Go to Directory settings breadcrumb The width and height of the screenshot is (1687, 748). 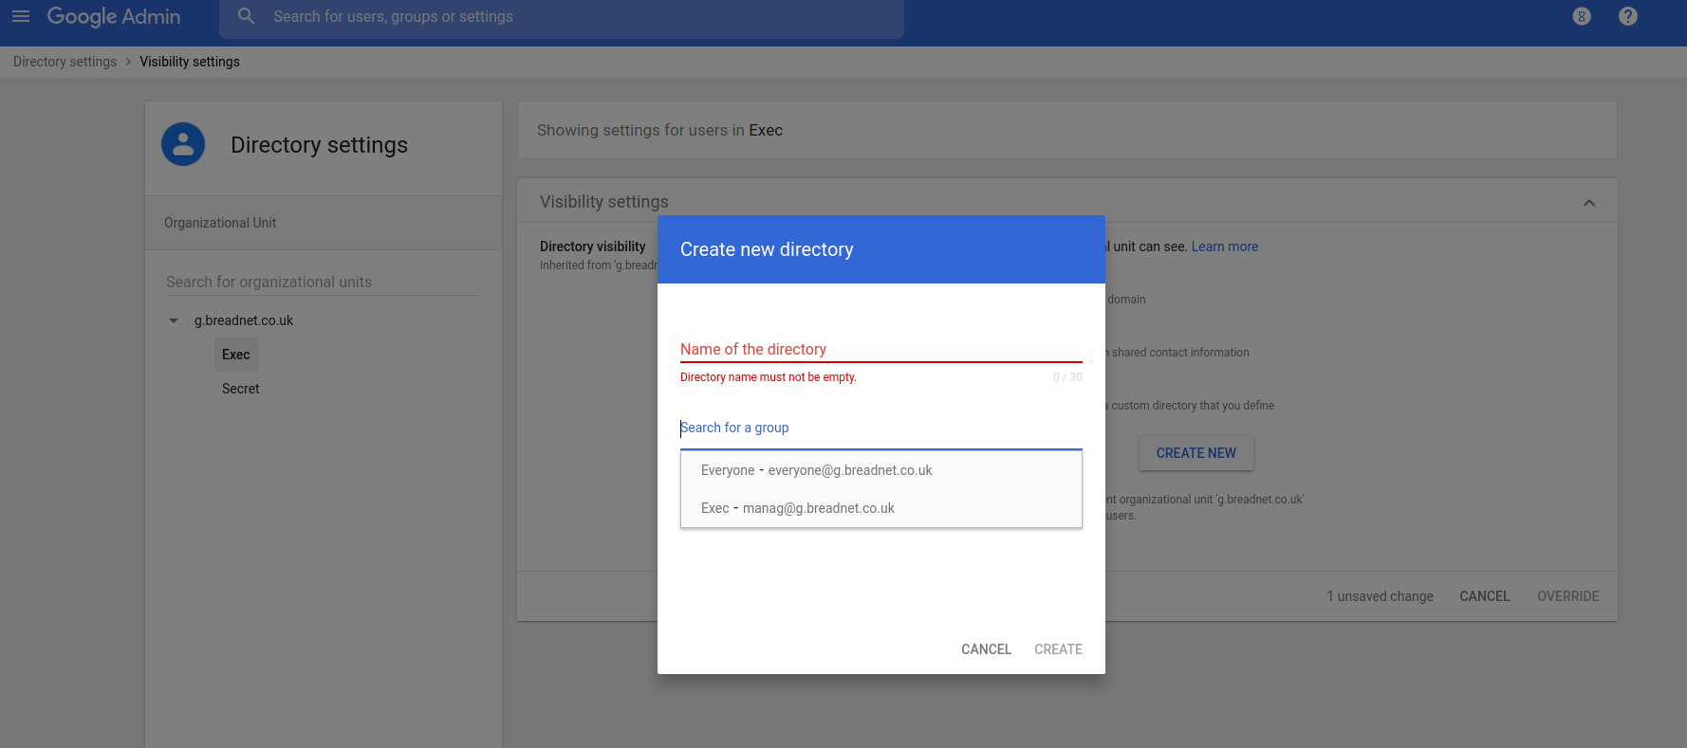(65, 62)
